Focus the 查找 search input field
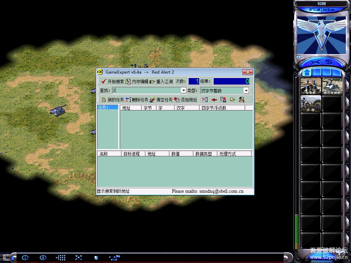Screen dimensions: 351x263 pyautogui.click(x=147, y=90)
